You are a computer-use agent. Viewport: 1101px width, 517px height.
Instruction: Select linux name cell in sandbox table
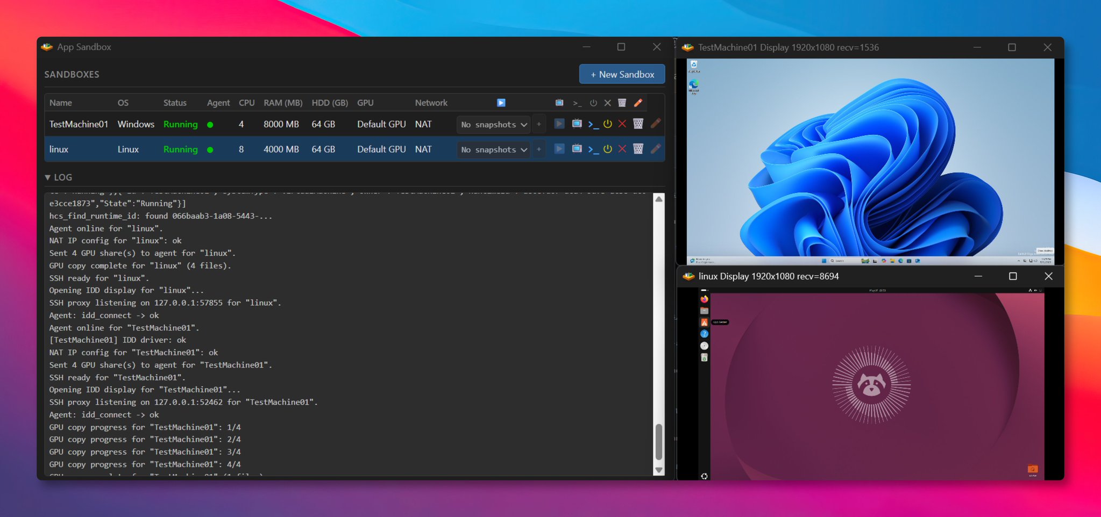pos(59,149)
